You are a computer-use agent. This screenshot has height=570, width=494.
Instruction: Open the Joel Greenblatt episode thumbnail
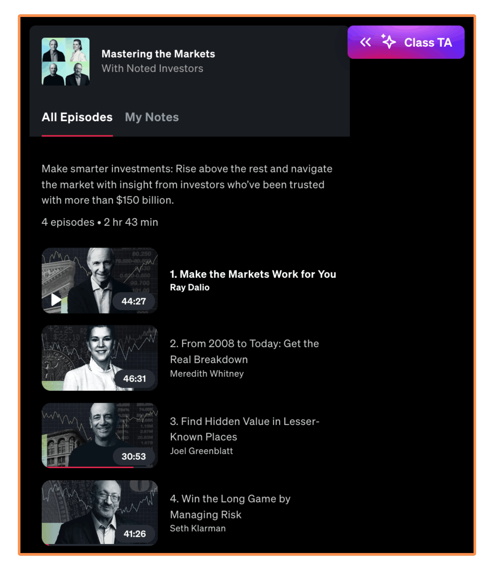[100, 435]
